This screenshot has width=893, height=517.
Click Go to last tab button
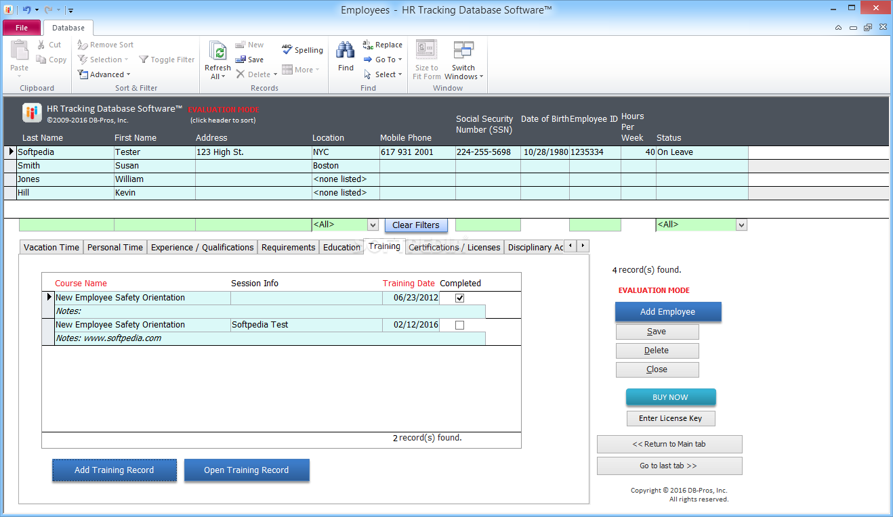point(669,466)
